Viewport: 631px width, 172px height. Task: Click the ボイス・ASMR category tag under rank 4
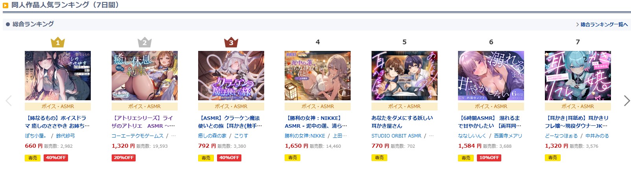click(318, 106)
